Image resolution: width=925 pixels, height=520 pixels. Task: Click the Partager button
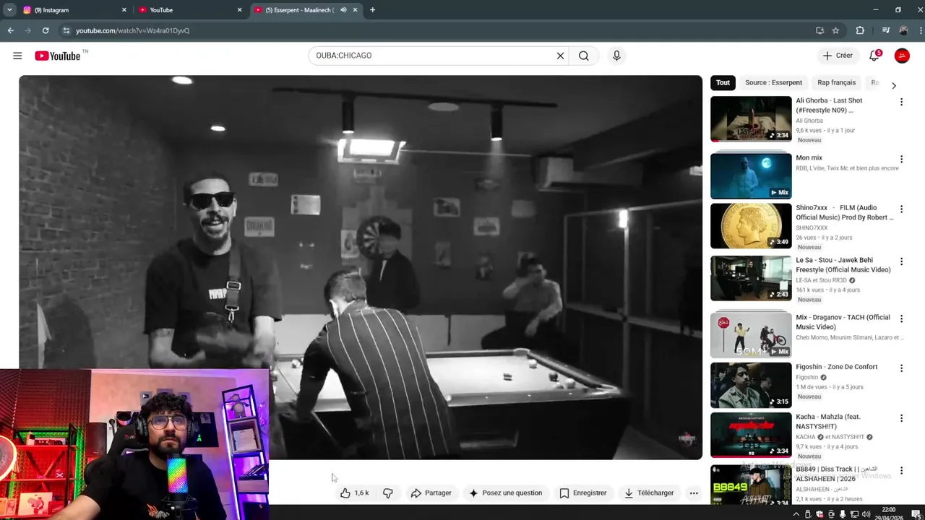click(x=431, y=493)
